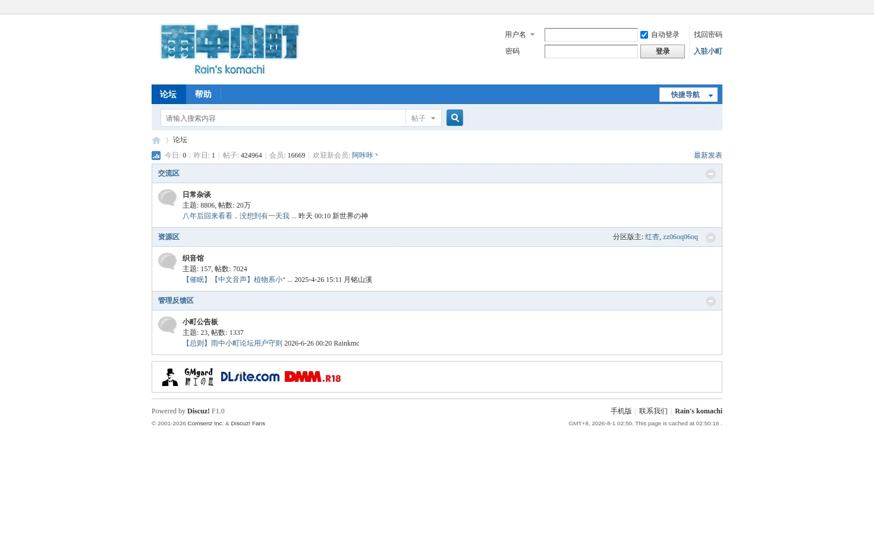Click the blue search magnifier button
Screen dimensions: 874x549
click(x=455, y=118)
